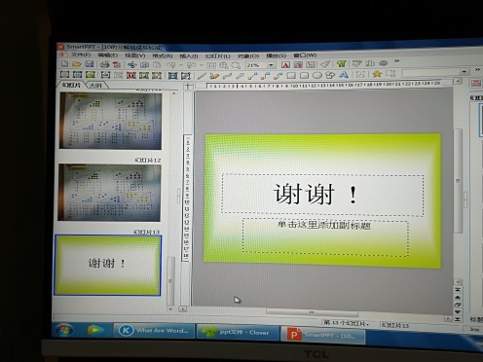483x362 pixels.
Task: Click the horizontal scrollbar below slide
Action: point(312,312)
